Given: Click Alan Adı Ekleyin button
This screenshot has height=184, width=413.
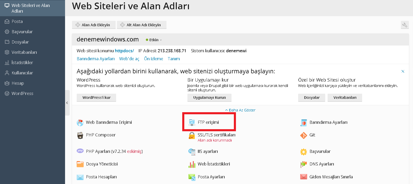Looking at the screenshot, I should [93, 25].
